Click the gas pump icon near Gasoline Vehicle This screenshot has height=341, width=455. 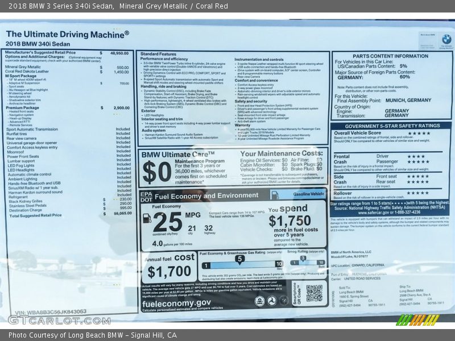point(275,195)
